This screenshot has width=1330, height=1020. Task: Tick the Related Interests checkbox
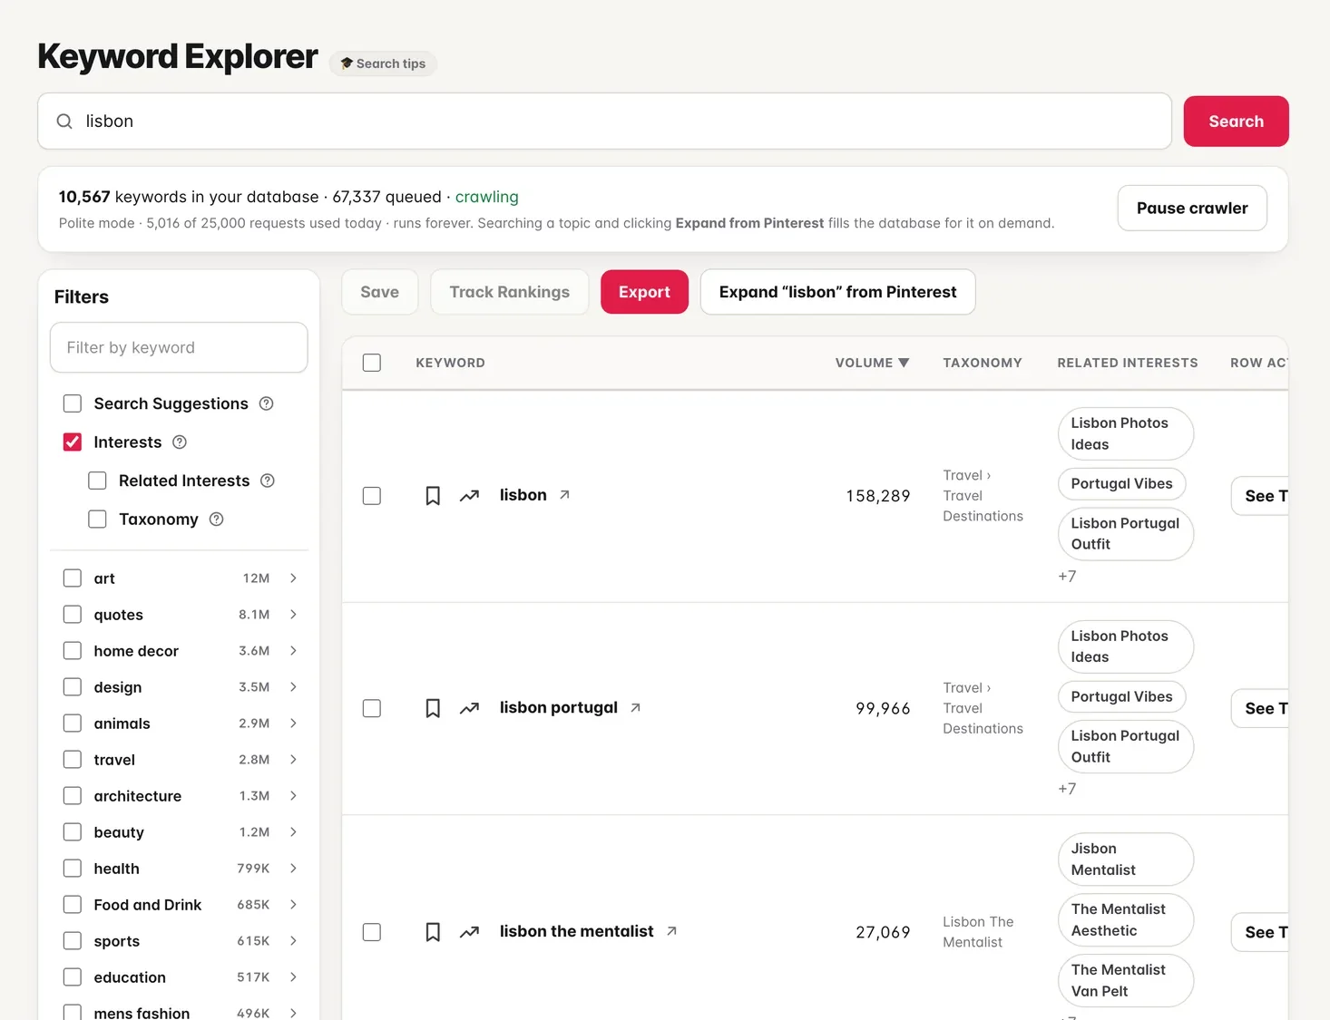pos(97,481)
